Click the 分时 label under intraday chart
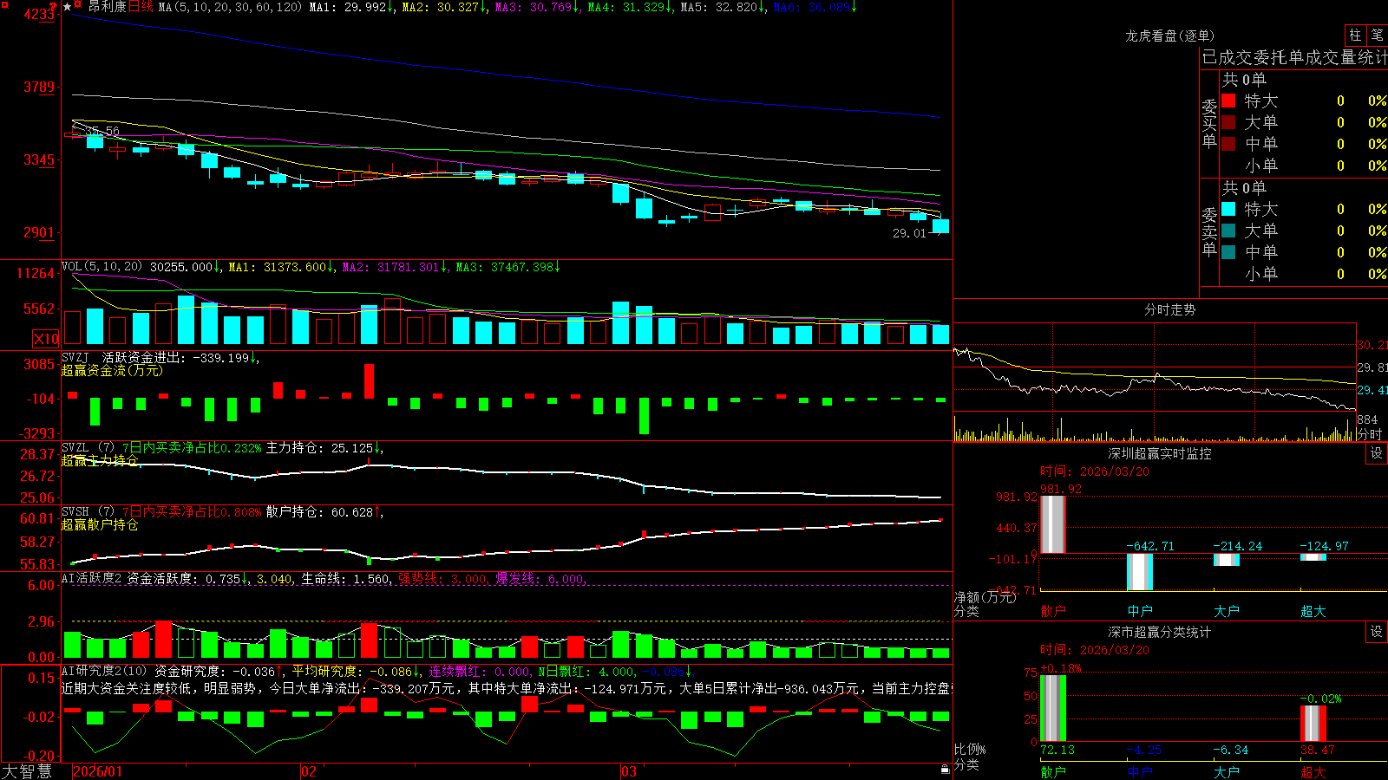The height and width of the screenshot is (780, 1388). pyautogui.click(x=1370, y=434)
